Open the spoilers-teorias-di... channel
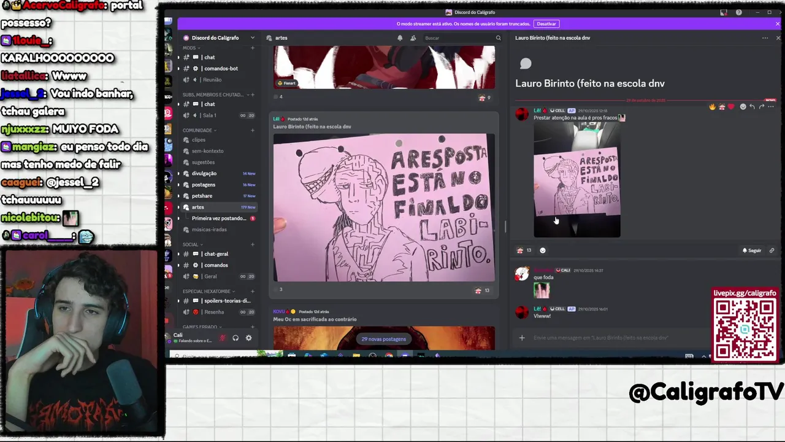 click(x=220, y=301)
